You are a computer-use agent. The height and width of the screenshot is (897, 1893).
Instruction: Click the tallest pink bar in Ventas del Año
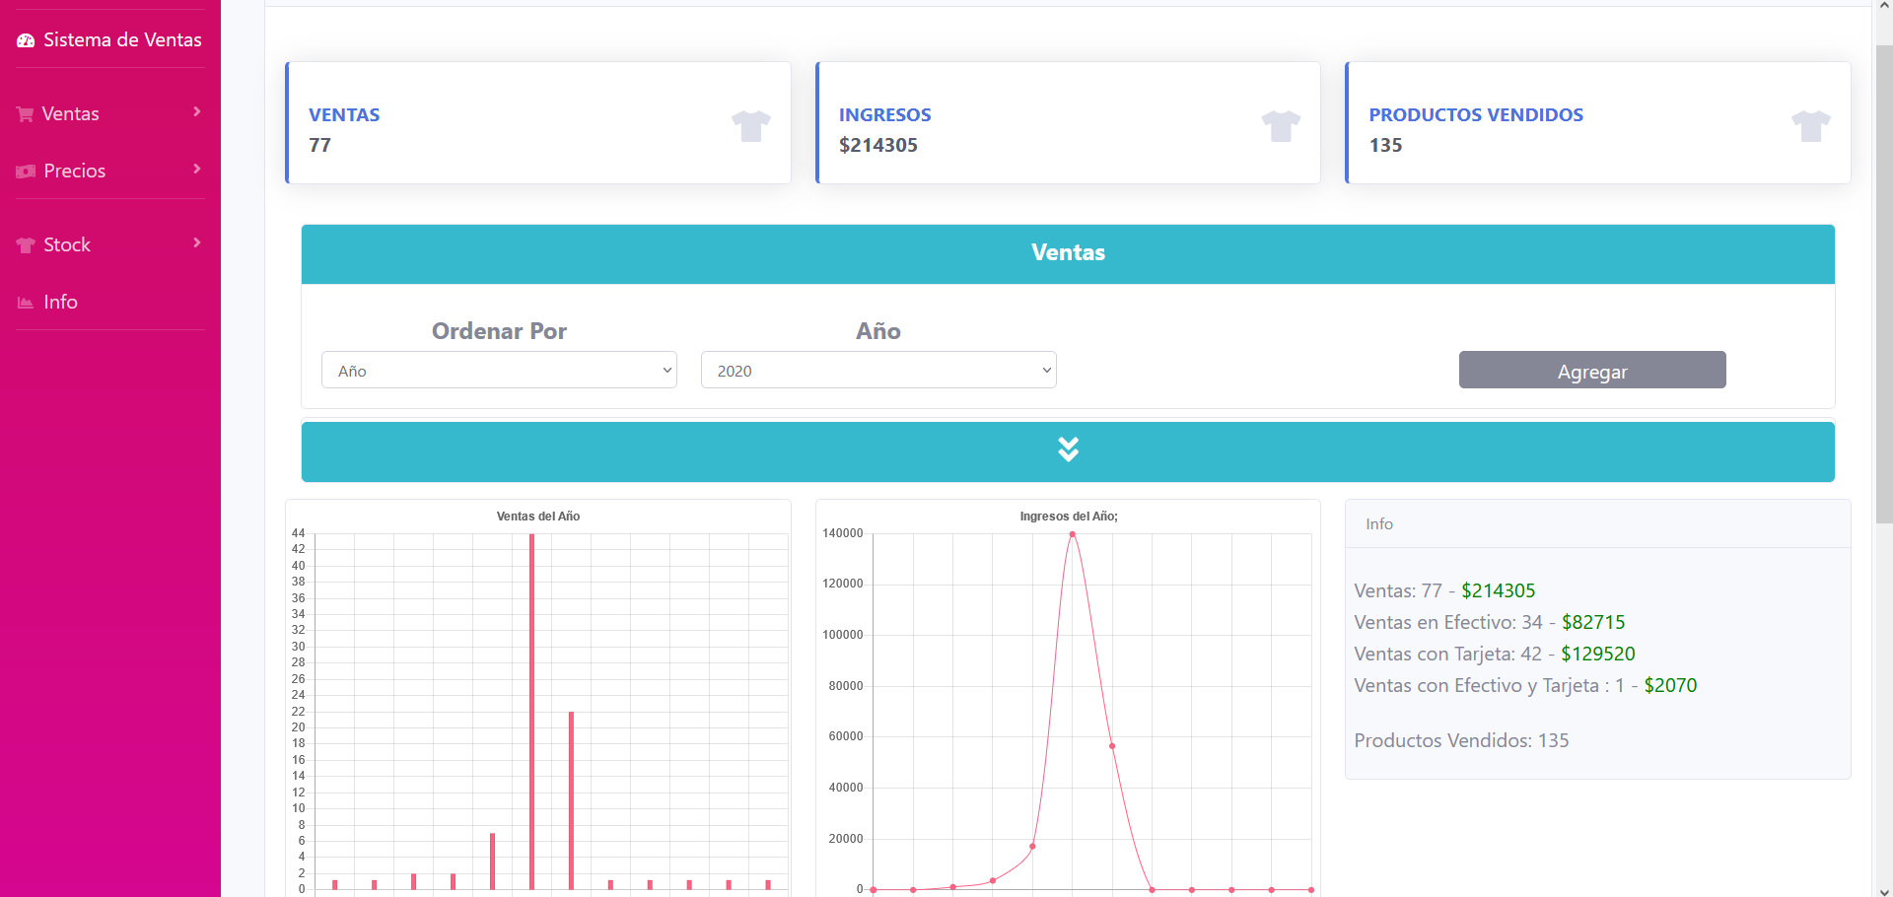click(x=532, y=710)
